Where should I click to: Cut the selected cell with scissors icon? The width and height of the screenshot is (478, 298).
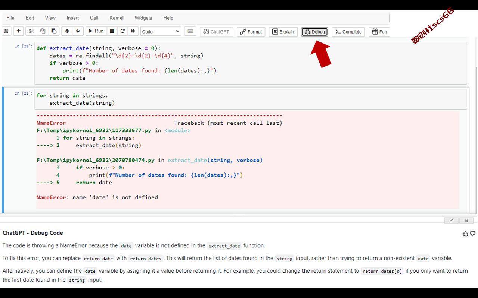click(31, 31)
